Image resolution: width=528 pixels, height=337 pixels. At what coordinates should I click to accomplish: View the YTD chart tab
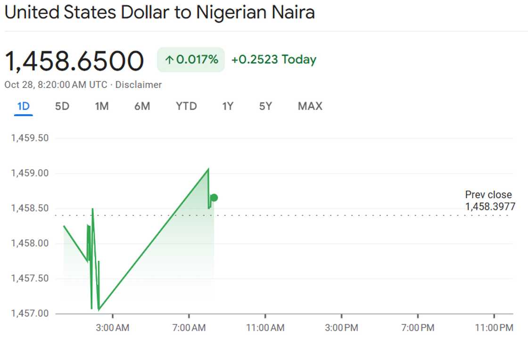[x=186, y=106]
